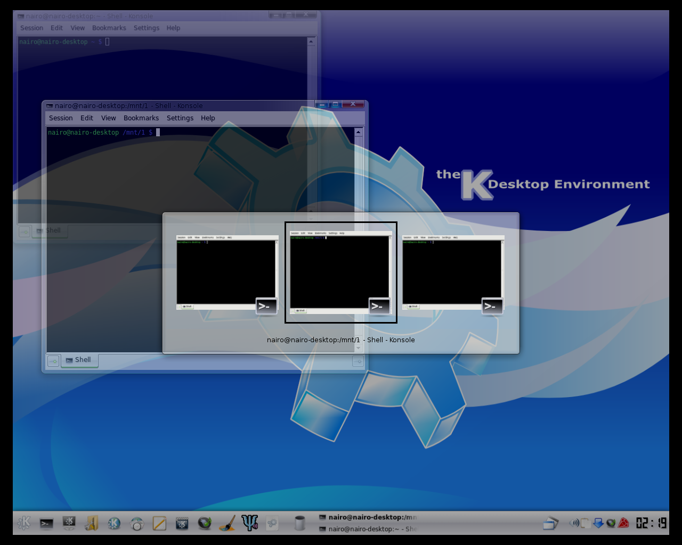682x545 pixels.
Task: Launch Konqueror from the blue K-globe icon
Action: tap(114, 524)
